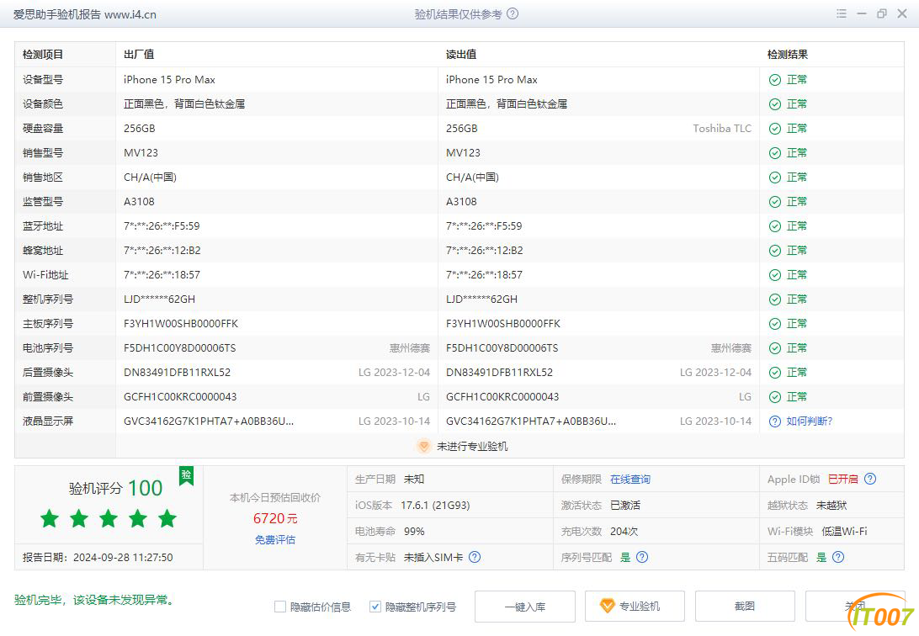This screenshot has width=919, height=636.
Task: Select charge count value 204次
Action: 624,531
